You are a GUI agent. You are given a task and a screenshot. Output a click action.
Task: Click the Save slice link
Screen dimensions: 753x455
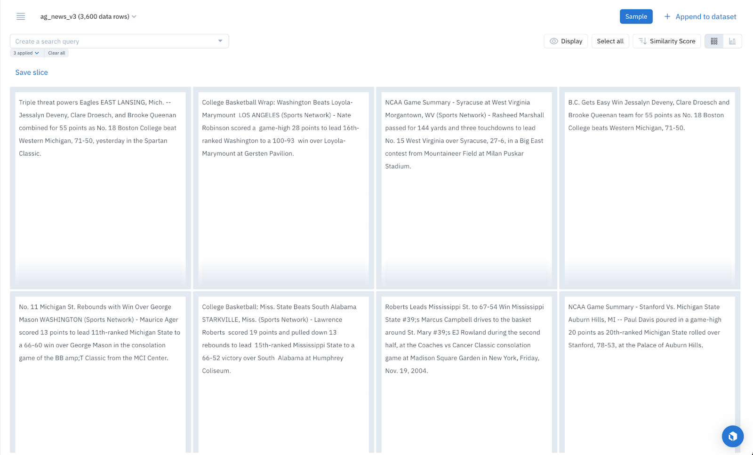click(x=32, y=72)
